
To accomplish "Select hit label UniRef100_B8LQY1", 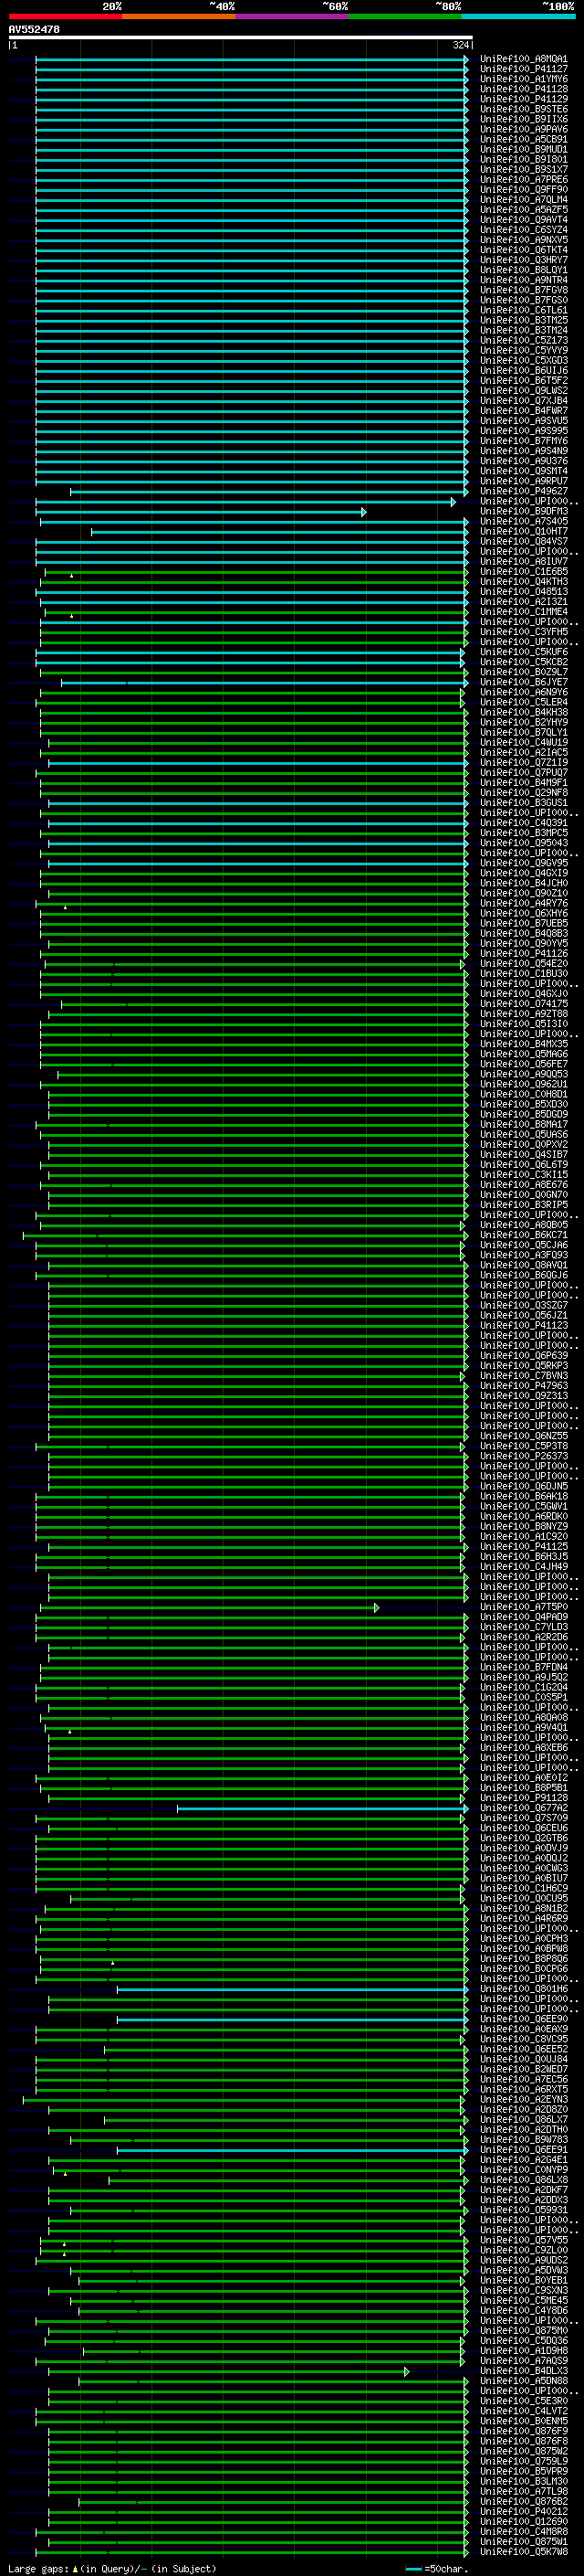I will point(523,270).
